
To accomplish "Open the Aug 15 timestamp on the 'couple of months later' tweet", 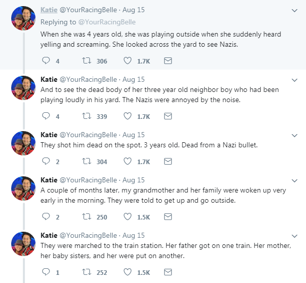I will [134, 180].
